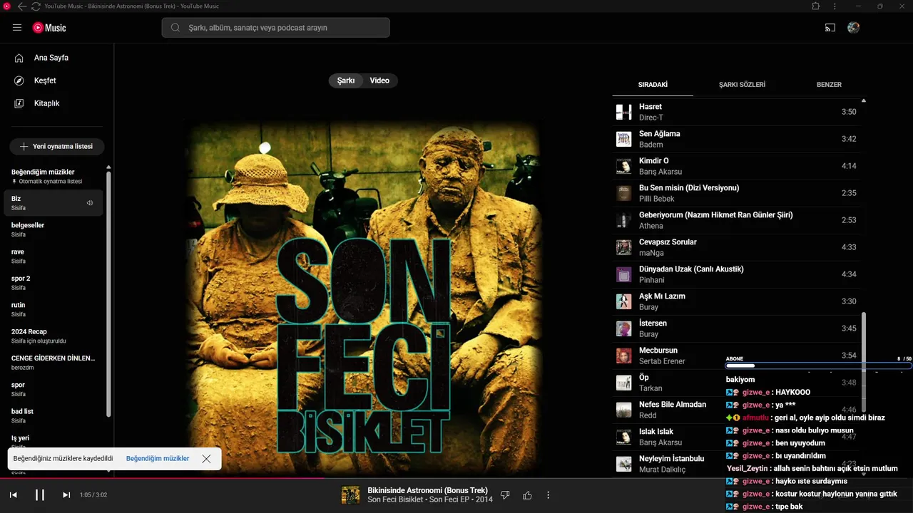Viewport: 913px width, 513px height.
Task: Open the rave playlist
Action: (x=53, y=256)
